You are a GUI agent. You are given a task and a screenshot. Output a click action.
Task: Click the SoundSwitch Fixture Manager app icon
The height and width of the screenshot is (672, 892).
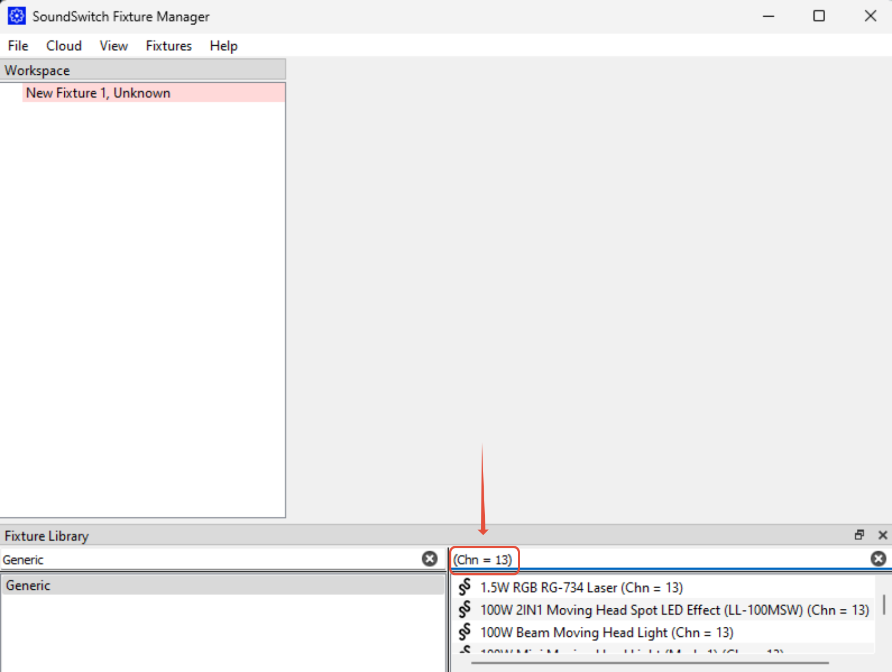pyautogui.click(x=16, y=16)
